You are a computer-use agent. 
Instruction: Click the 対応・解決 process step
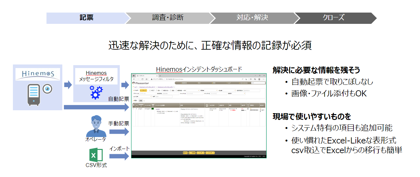(252, 18)
